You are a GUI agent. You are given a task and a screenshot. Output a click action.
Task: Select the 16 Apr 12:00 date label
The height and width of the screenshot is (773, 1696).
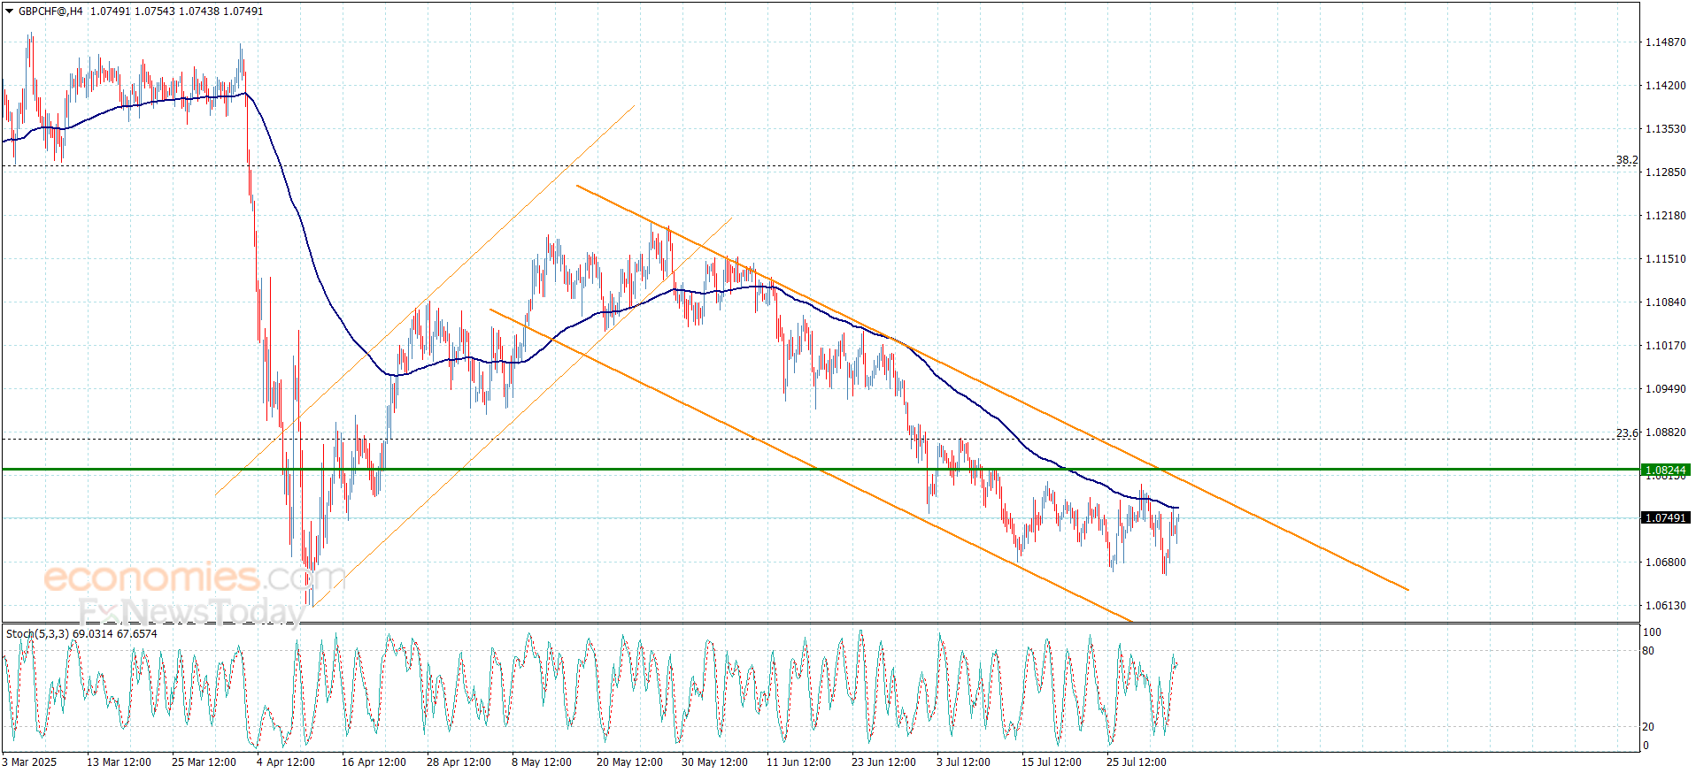pos(374,762)
